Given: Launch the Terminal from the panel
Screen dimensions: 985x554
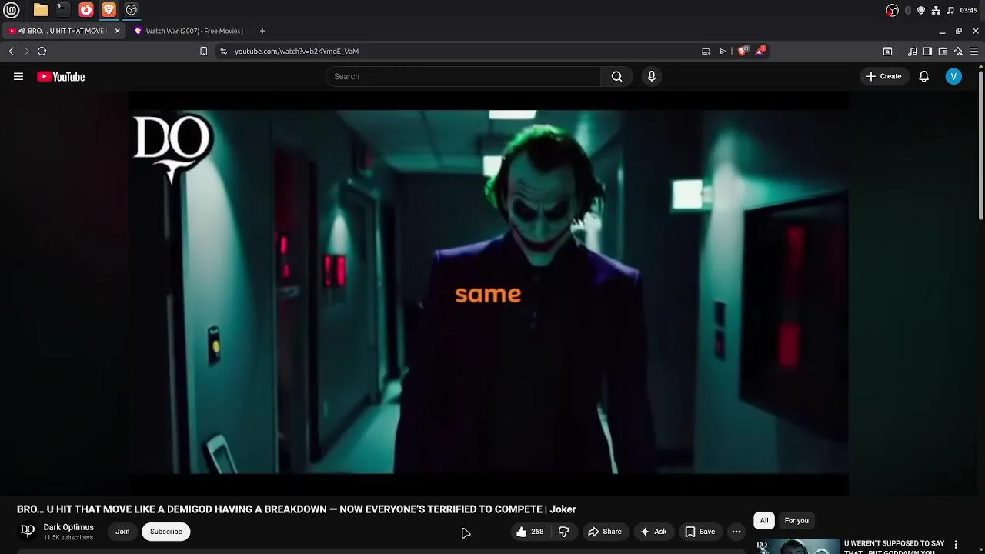Looking at the screenshot, I should [x=63, y=10].
